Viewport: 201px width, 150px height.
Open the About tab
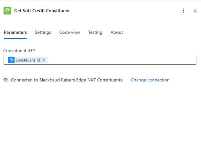[117, 32]
